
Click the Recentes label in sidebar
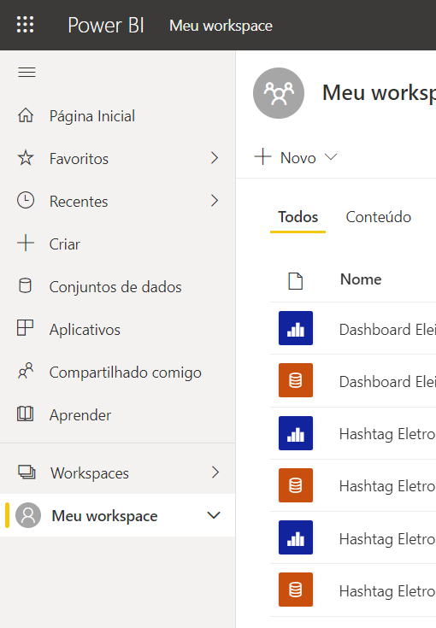(79, 202)
